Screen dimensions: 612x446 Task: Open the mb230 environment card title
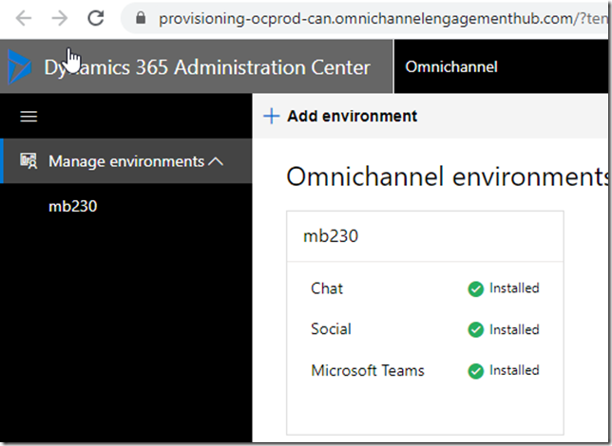point(331,236)
